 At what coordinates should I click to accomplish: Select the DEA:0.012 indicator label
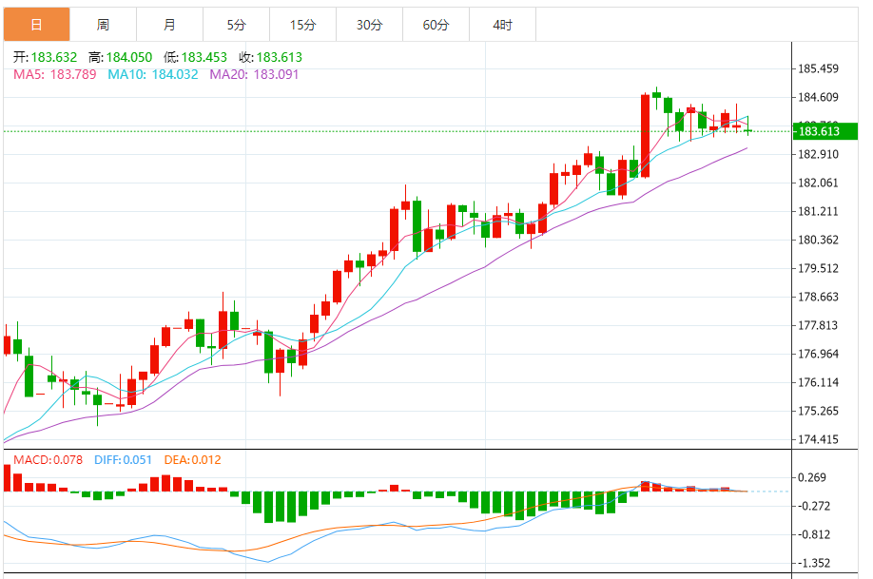[x=192, y=460]
